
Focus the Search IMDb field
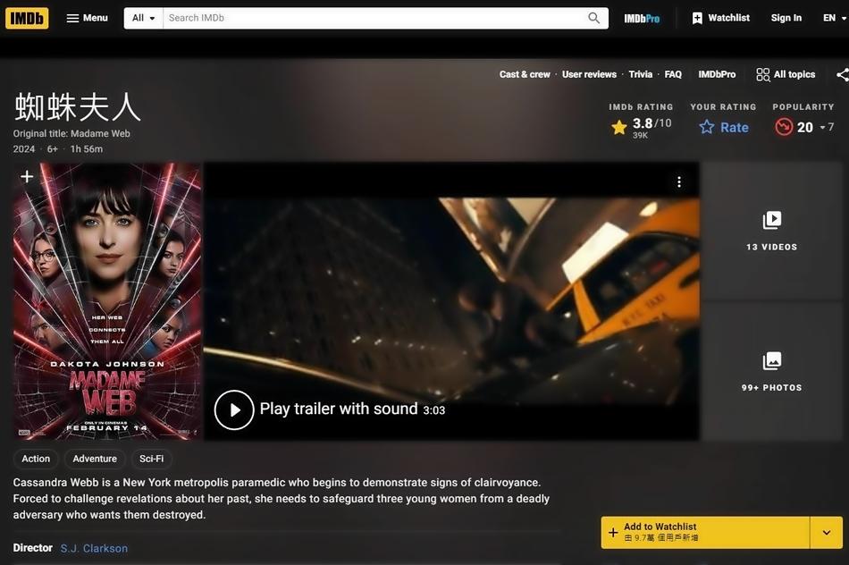click(x=374, y=18)
